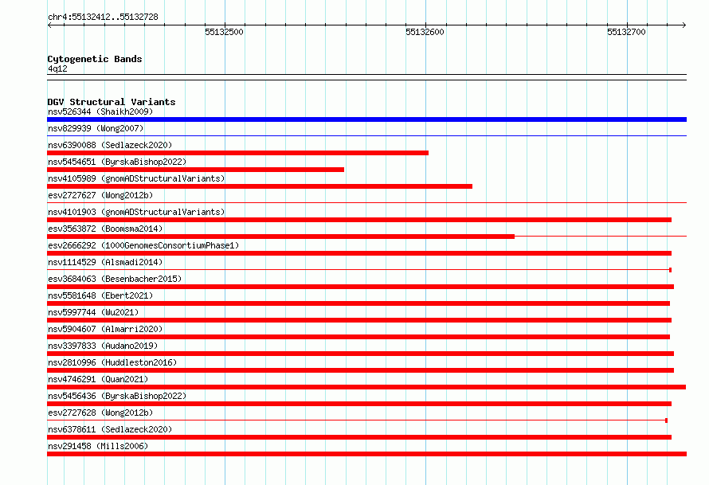
Task: Click the 55132500 ruler position label
Action: [225, 32]
